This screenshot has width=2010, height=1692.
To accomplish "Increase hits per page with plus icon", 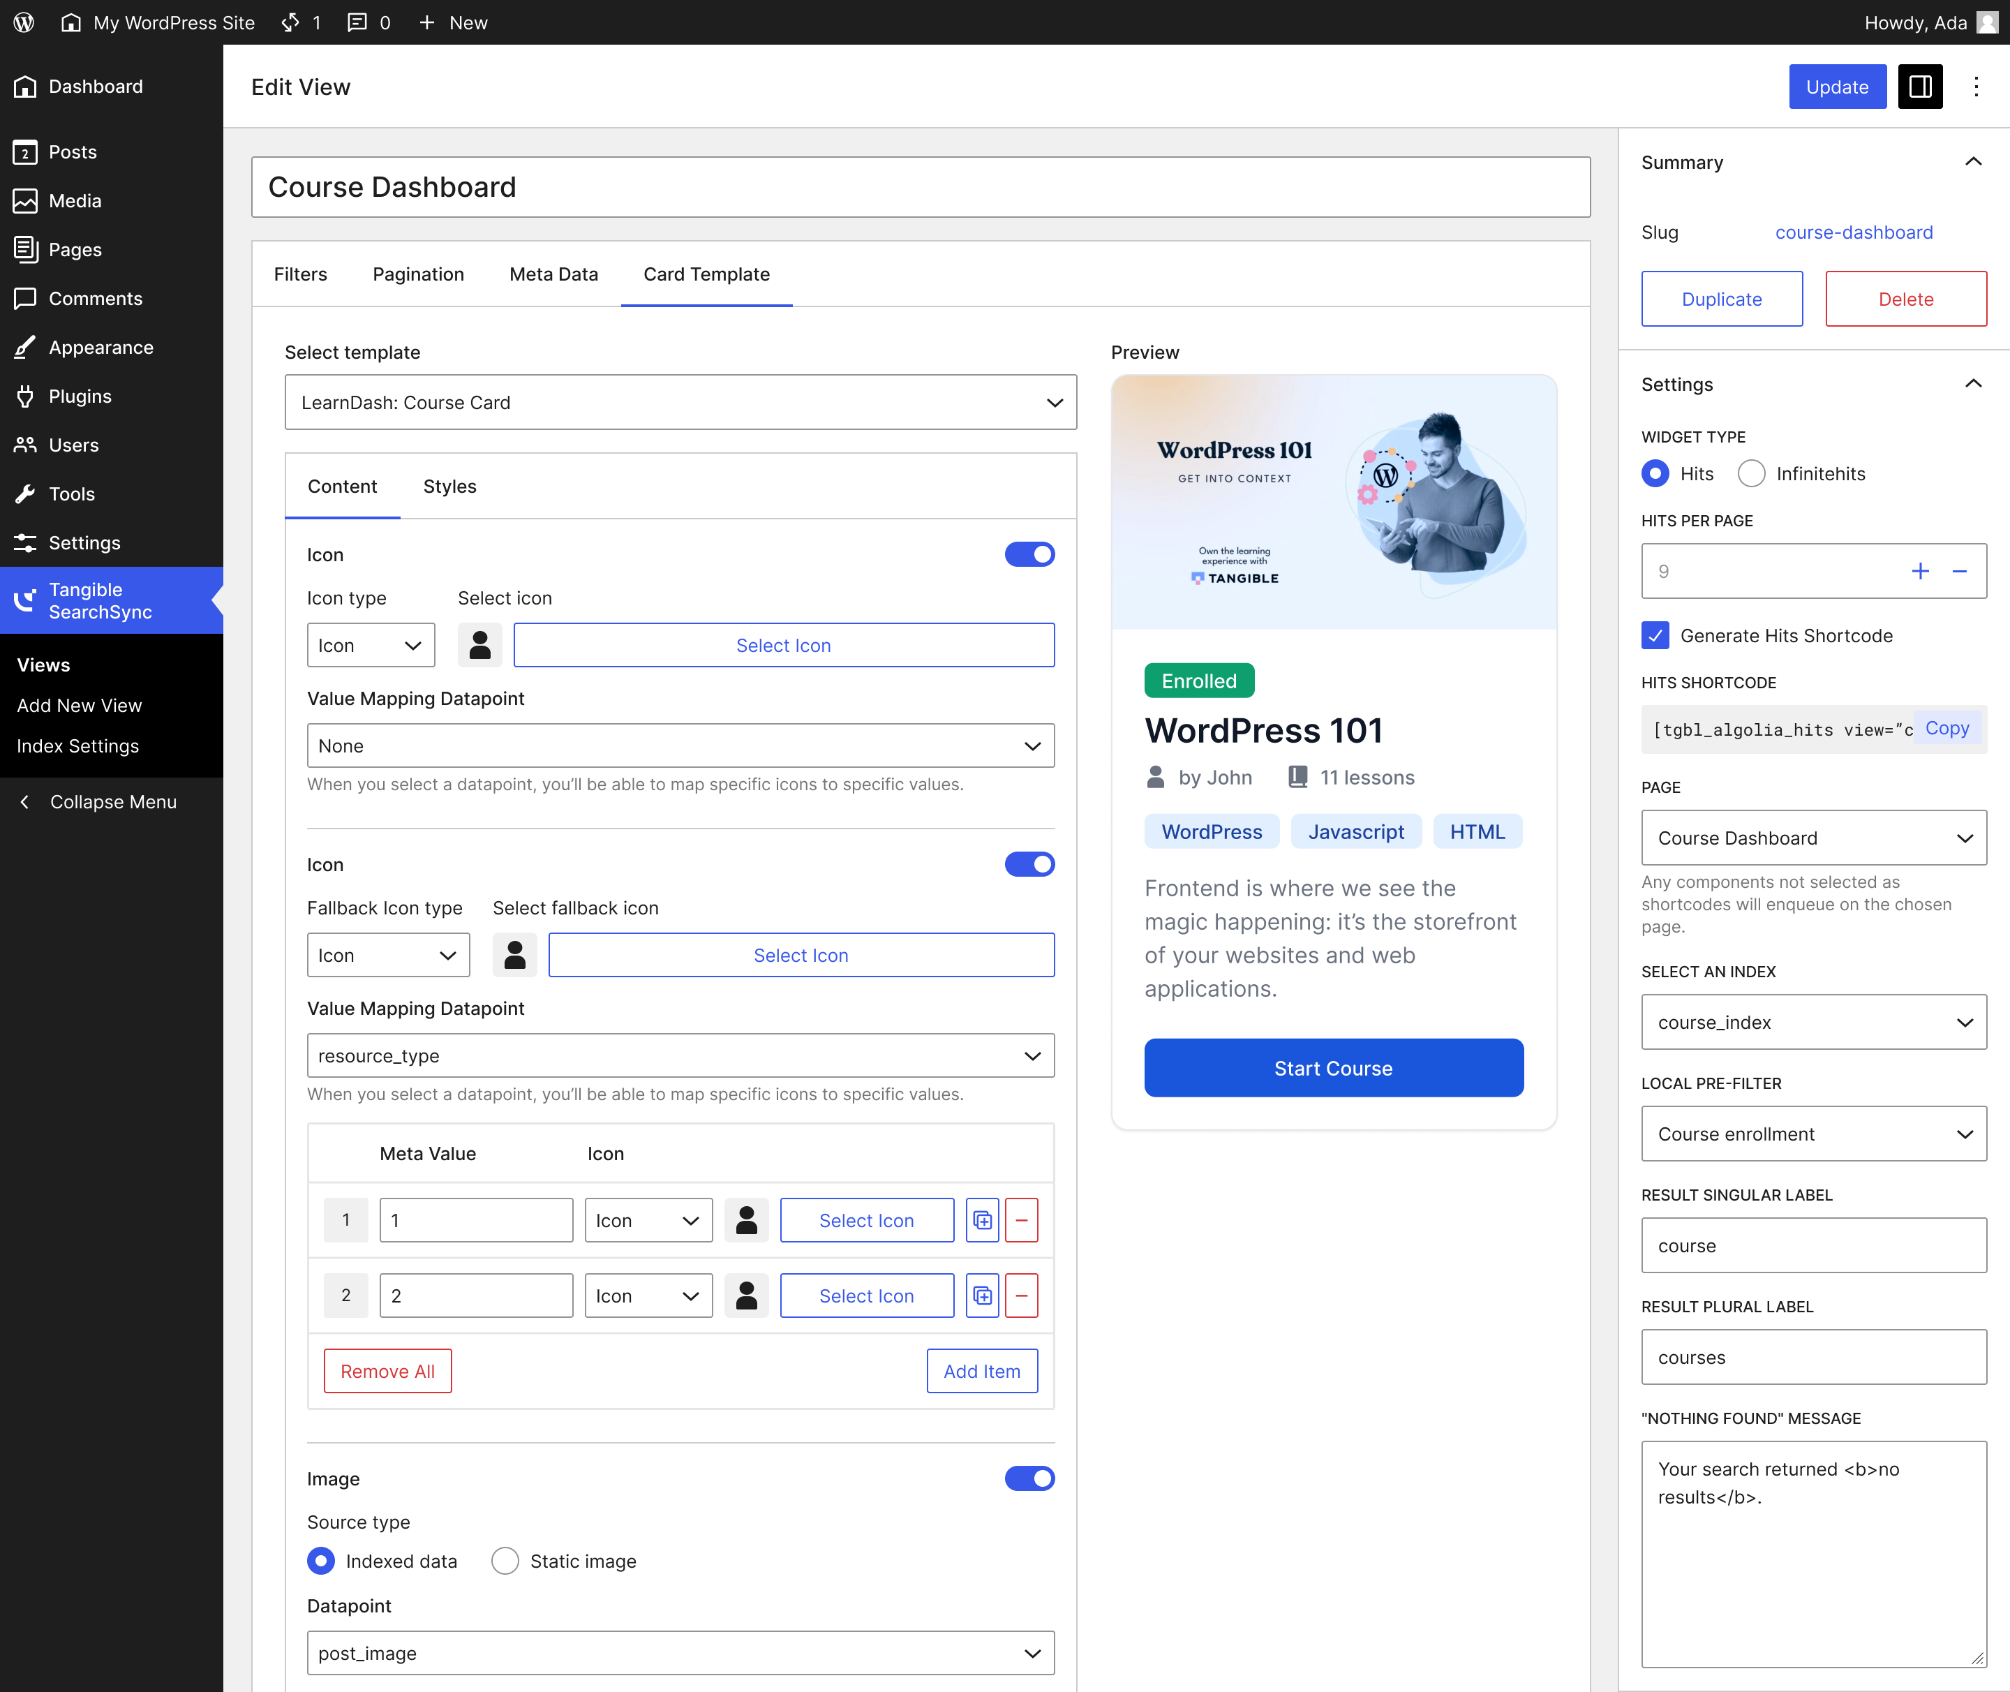I will point(1920,572).
